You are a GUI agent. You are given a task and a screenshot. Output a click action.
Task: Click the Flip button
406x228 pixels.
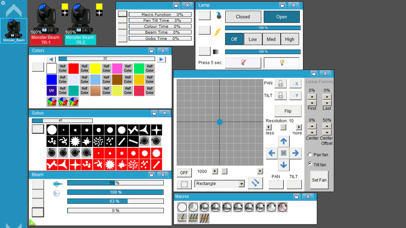(288, 111)
